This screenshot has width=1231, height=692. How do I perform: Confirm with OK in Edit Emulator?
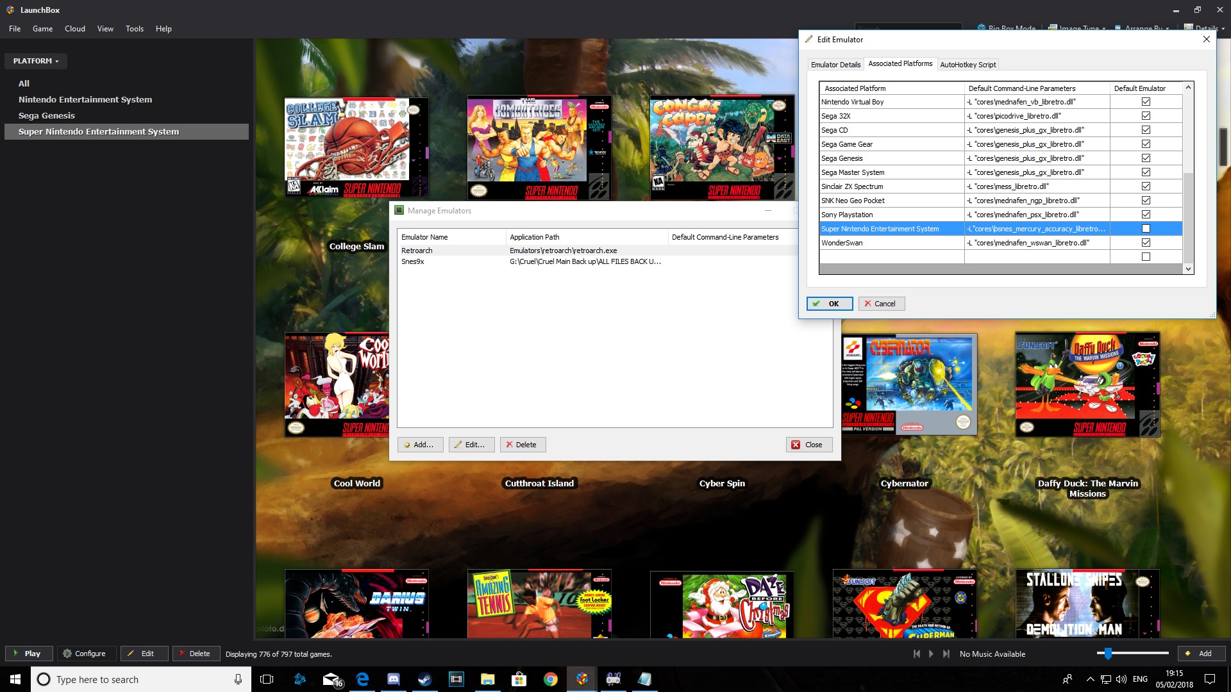coord(830,304)
